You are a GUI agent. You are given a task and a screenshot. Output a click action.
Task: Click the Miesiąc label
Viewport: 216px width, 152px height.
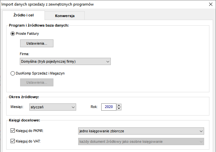coord(17,107)
